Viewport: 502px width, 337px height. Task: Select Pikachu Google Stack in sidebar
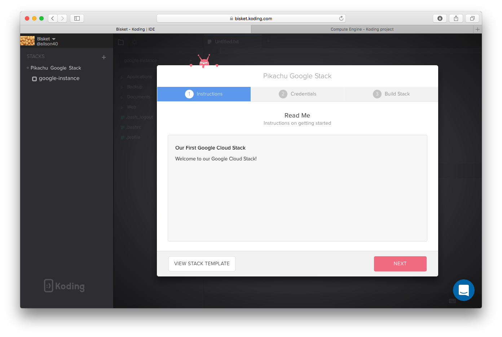click(x=56, y=68)
